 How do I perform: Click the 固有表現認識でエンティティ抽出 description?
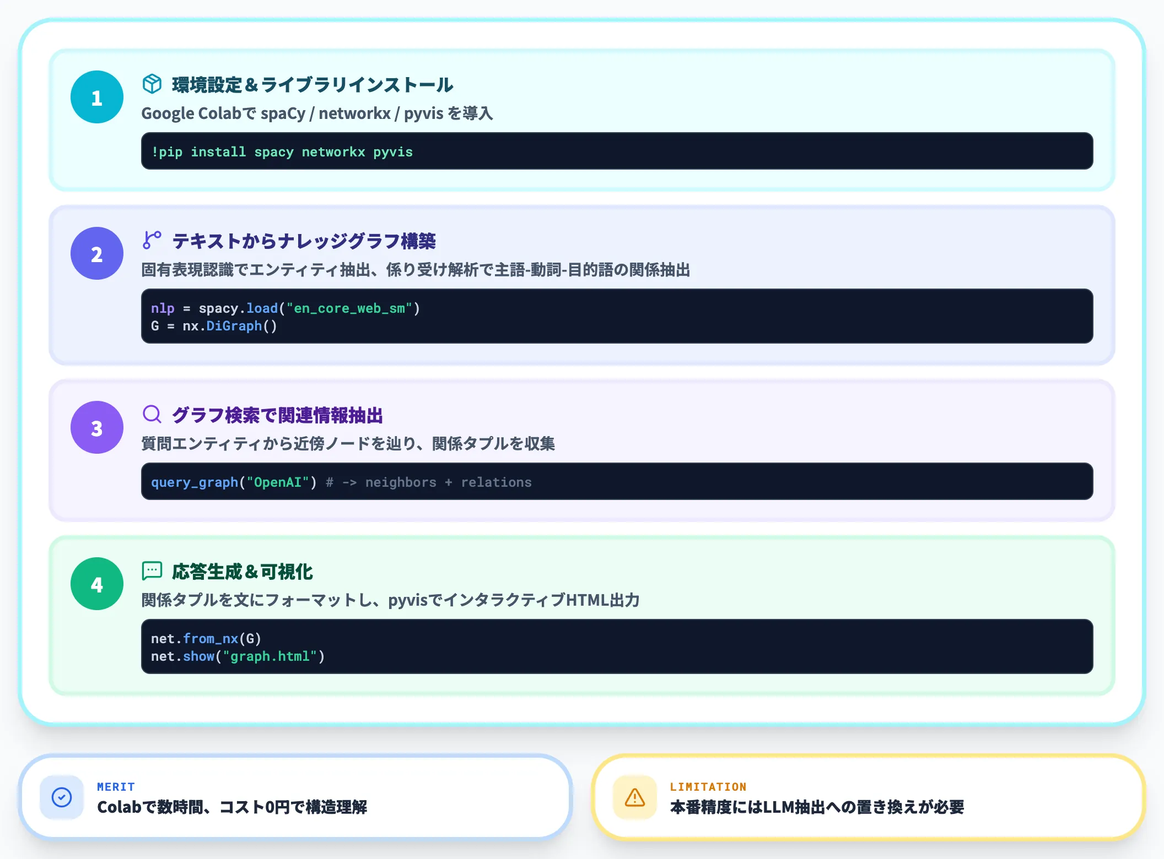[416, 270]
